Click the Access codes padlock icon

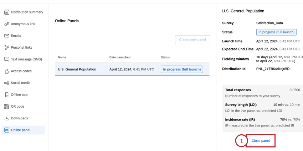tap(7, 71)
